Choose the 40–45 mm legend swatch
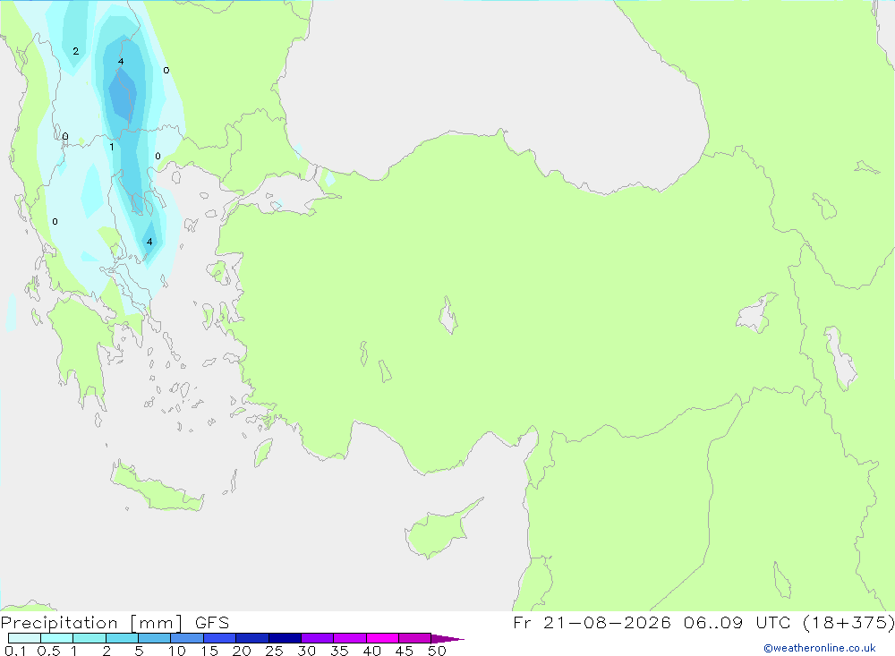The width and height of the screenshot is (895, 656). tap(382, 638)
